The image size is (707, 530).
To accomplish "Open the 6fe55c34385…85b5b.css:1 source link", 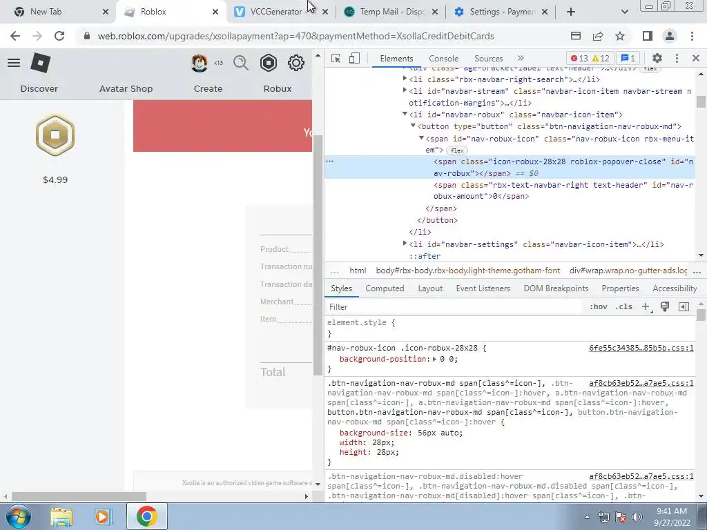I will [641, 348].
